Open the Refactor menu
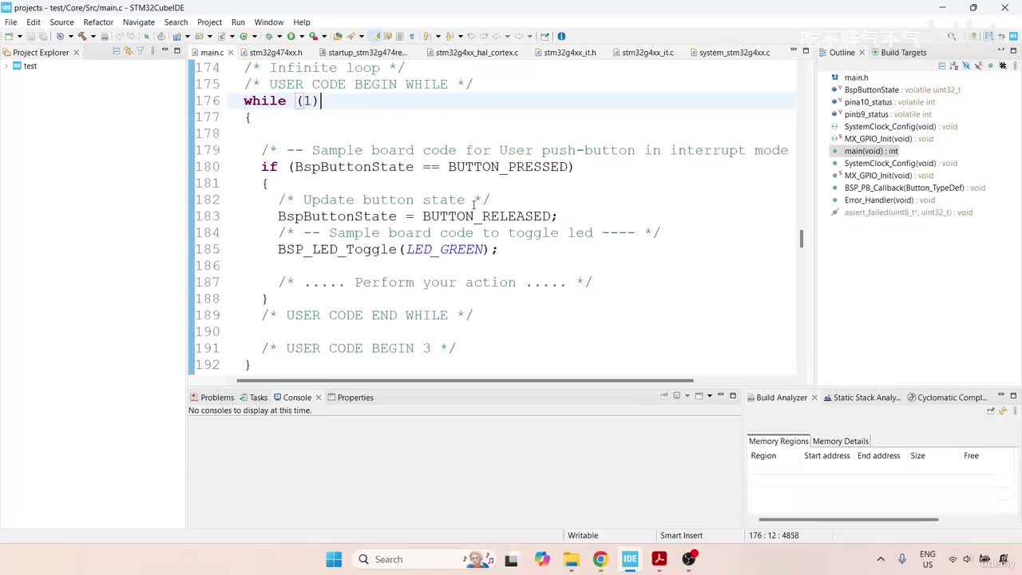Image resolution: width=1022 pixels, height=575 pixels. pyautogui.click(x=98, y=22)
